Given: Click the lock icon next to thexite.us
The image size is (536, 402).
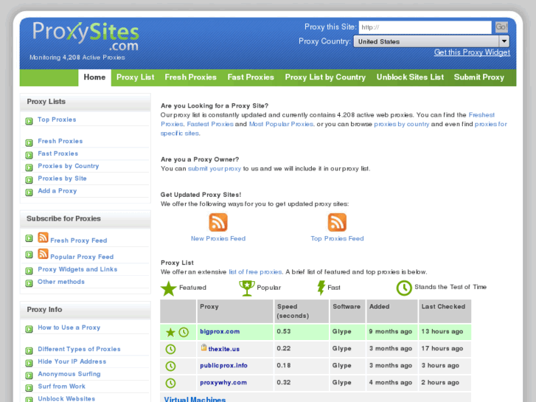Looking at the screenshot, I should 203,347.
